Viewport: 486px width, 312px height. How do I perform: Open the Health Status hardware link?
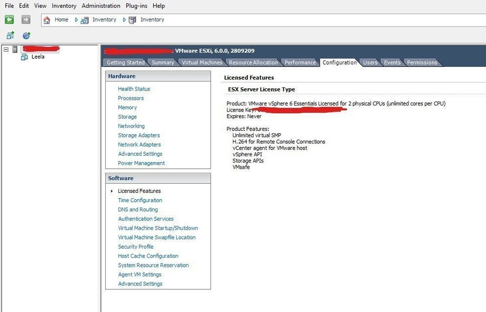(x=134, y=89)
